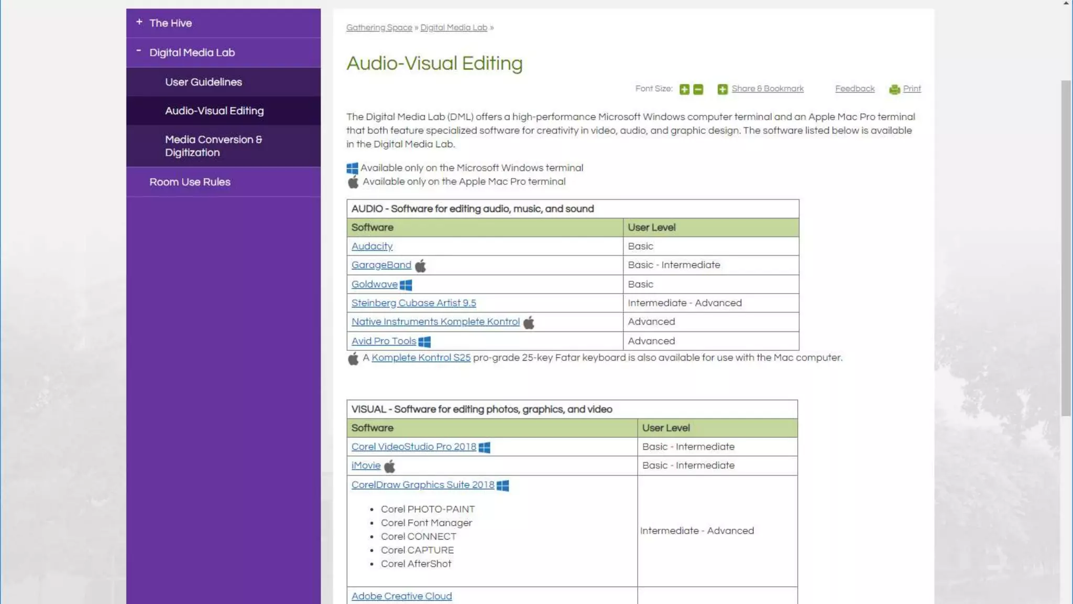Image resolution: width=1073 pixels, height=604 pixels.
Task: Select Media Conversion & Digitization menu item
Action: point(213,146)
